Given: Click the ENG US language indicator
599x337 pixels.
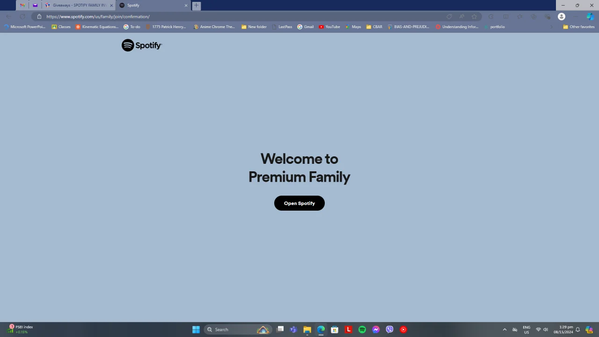Looking at the screenshot, I should click(526, 330).
